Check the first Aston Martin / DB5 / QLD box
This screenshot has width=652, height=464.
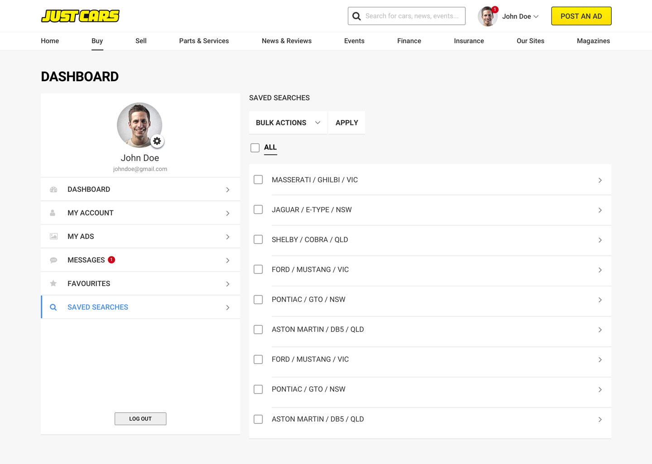coord(258,329)
